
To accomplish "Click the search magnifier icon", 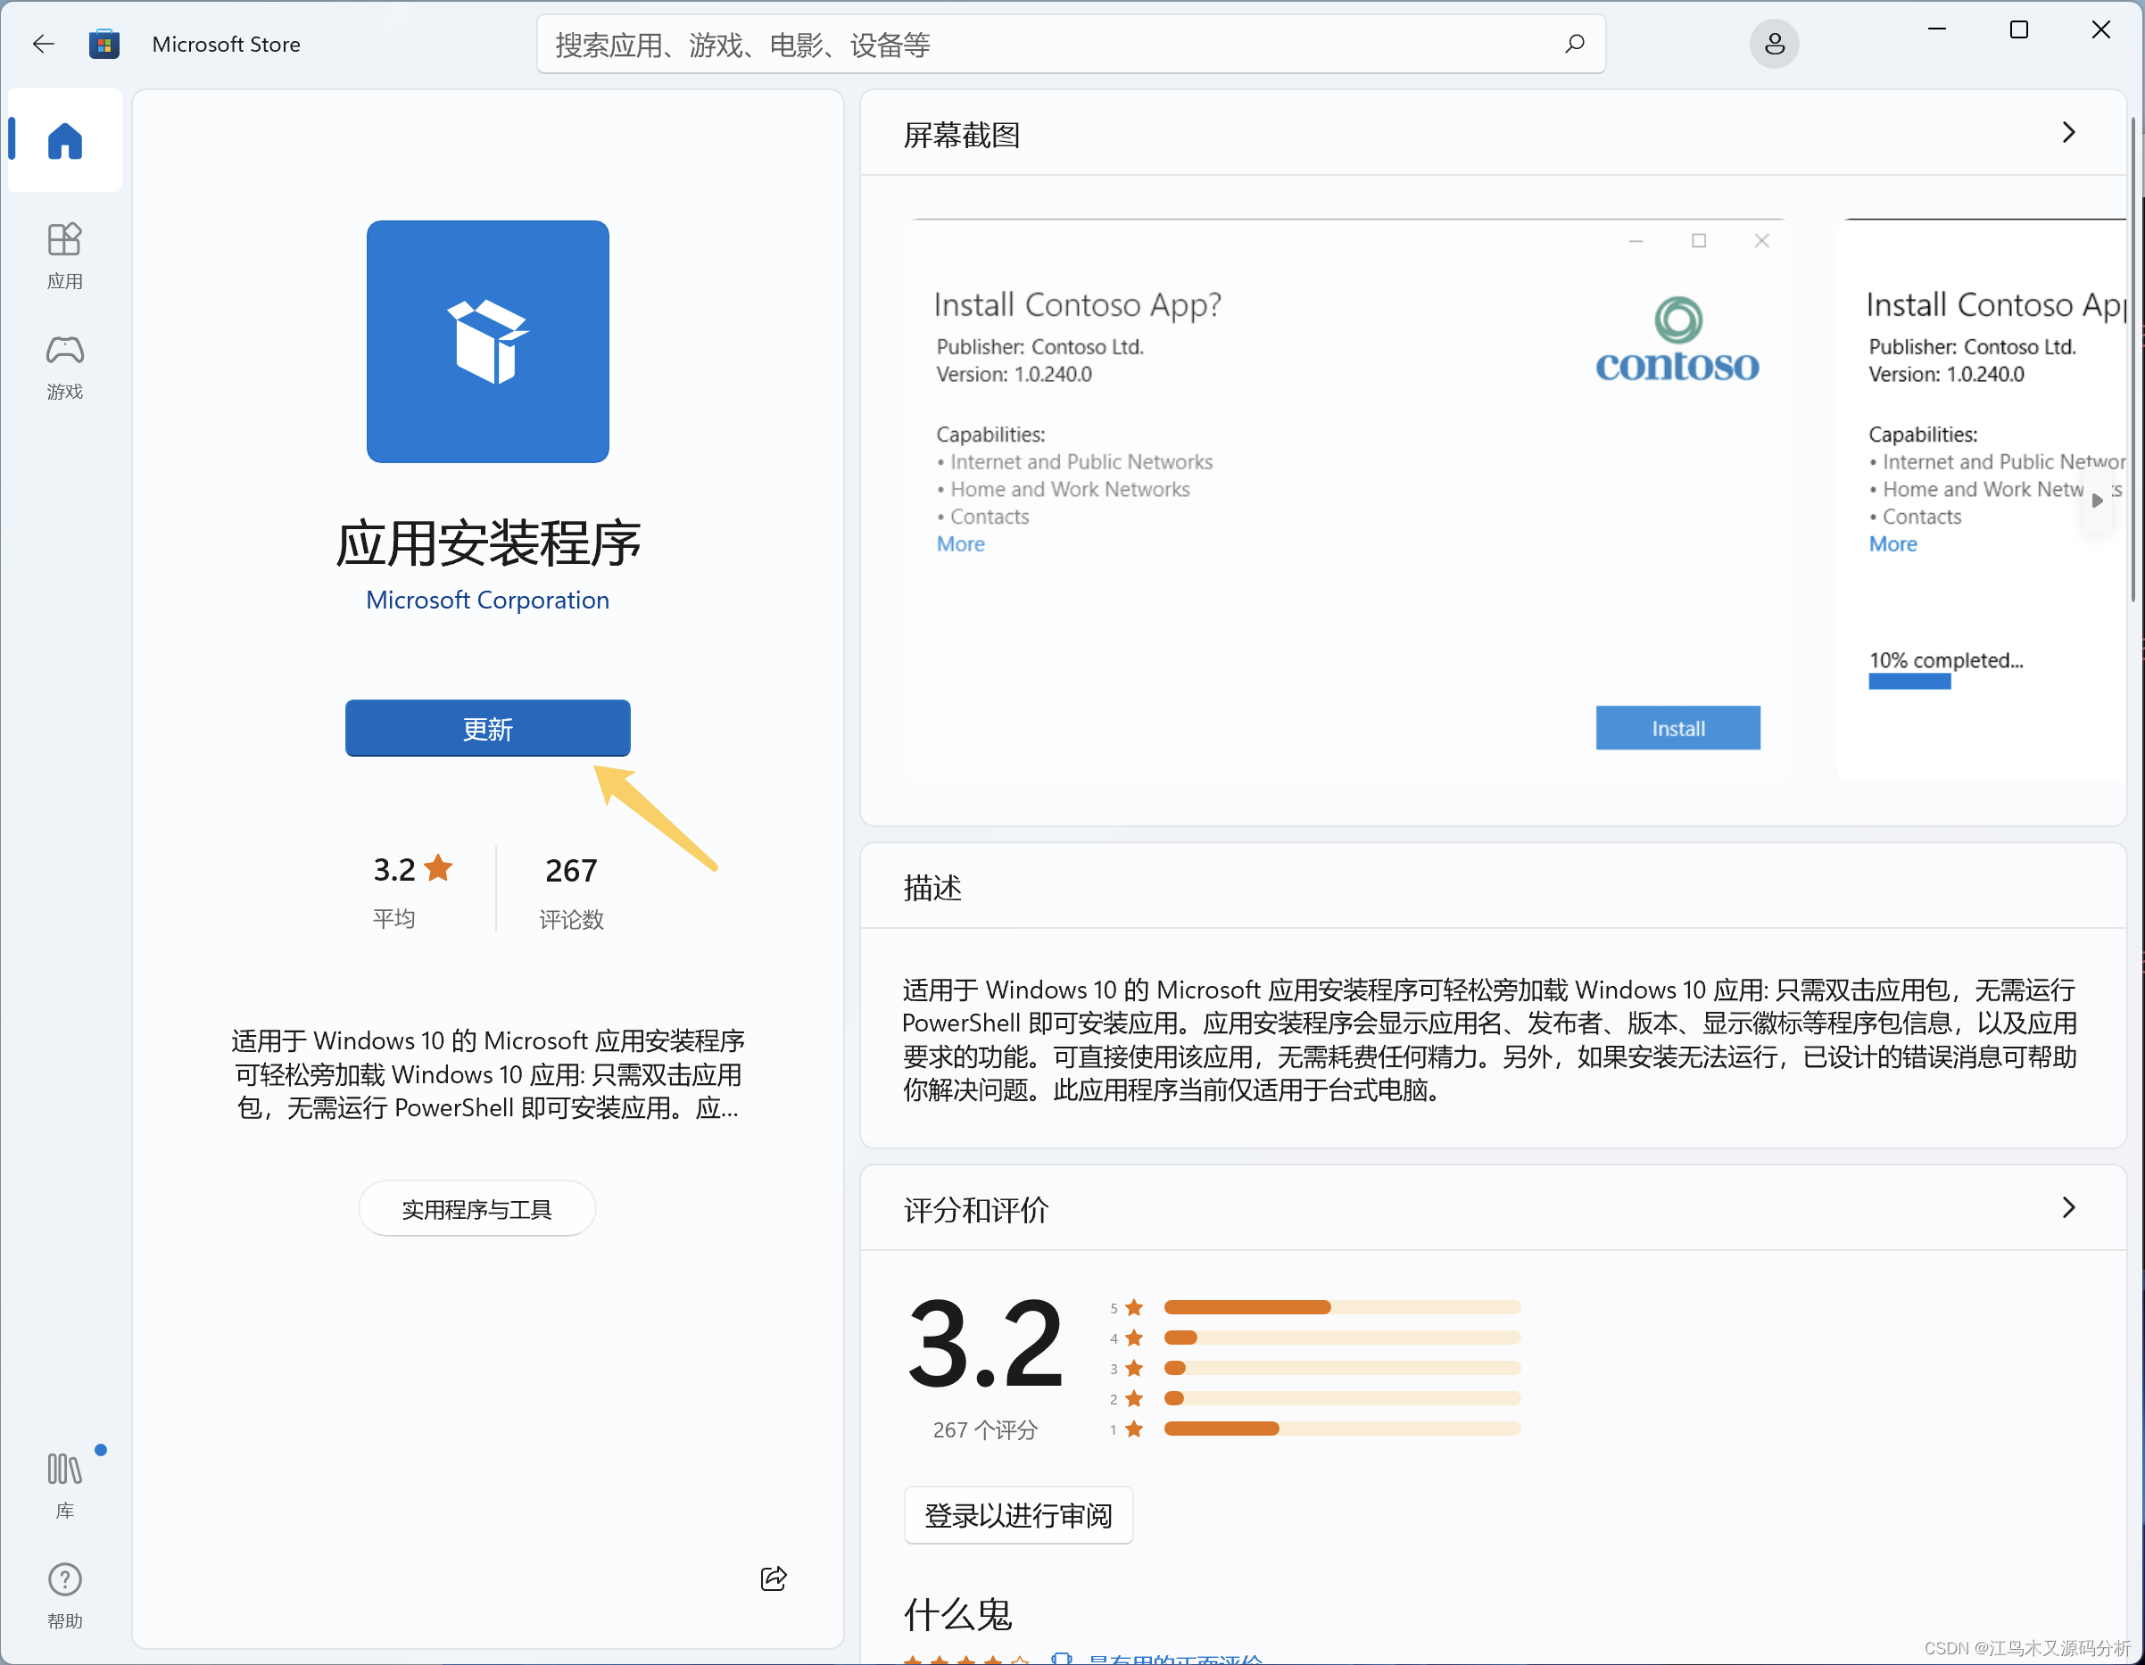I will [1574, 45].
